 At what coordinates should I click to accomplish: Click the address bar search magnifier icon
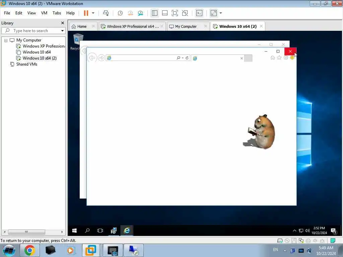point(178,58)
